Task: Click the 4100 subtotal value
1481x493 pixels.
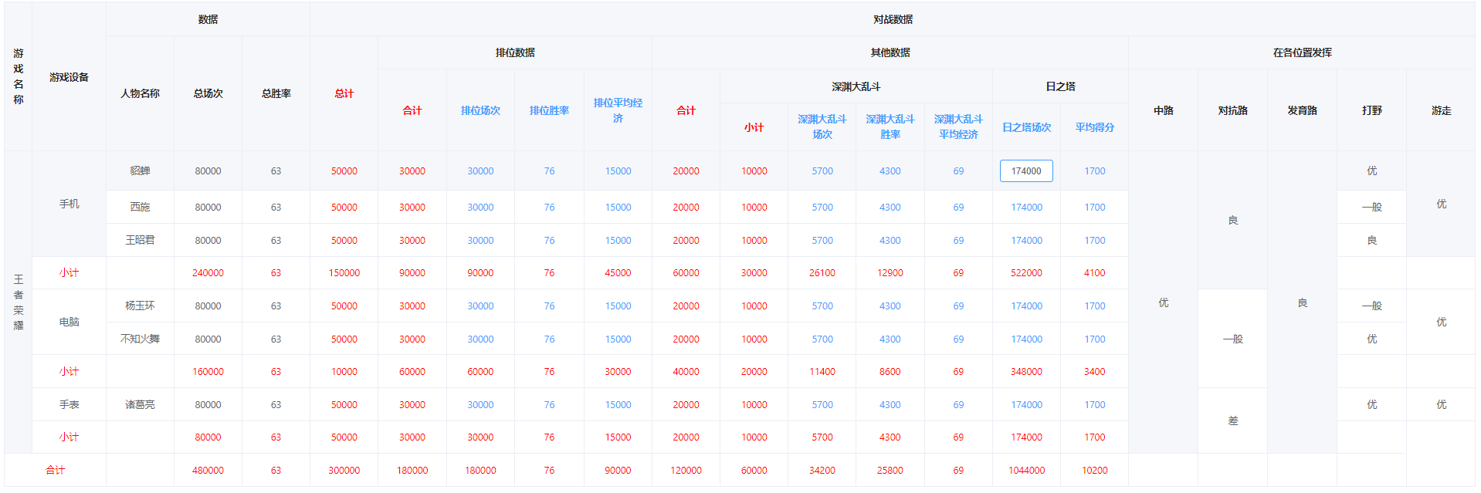Action: pyautogui.click(x=1094, y=272)
